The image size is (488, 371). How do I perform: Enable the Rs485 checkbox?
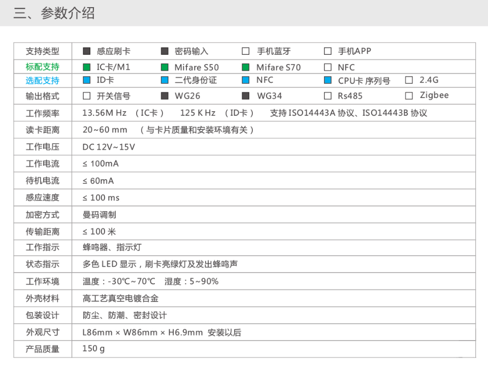(328, 96)
